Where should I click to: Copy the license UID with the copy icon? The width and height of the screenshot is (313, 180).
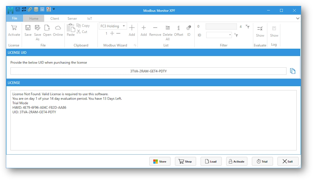click(x=292, y=71)
